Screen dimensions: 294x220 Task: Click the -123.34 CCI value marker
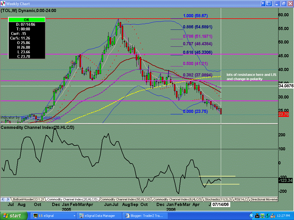285,180
